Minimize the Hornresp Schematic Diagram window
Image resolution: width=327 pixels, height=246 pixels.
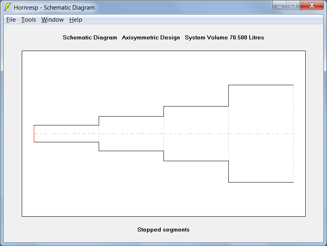click(279, 5)
